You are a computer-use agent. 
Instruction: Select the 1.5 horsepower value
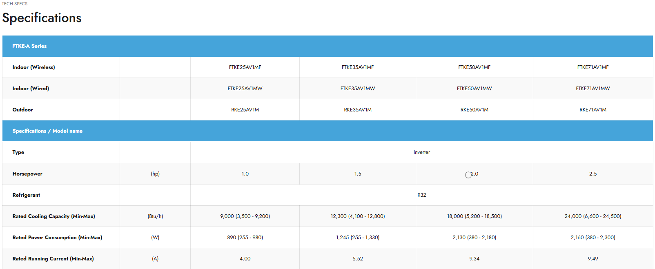[358, 174]
